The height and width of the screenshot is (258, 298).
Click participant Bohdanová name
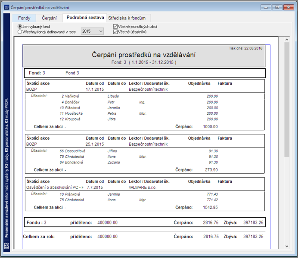pos(74,163)
